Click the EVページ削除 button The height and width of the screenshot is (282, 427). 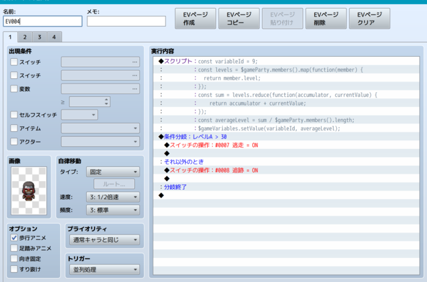pos(326,19)
